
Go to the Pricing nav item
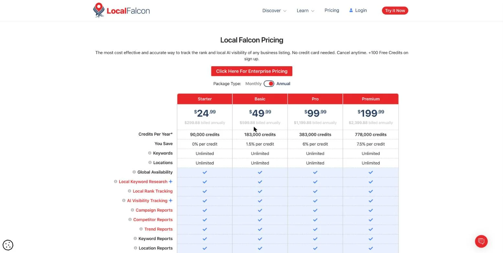click(332, 10)
